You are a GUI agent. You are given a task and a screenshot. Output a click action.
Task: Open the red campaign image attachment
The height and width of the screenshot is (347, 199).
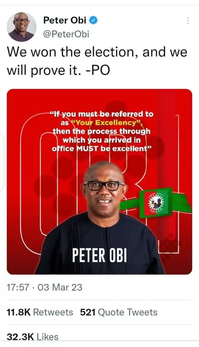(99, 182)
